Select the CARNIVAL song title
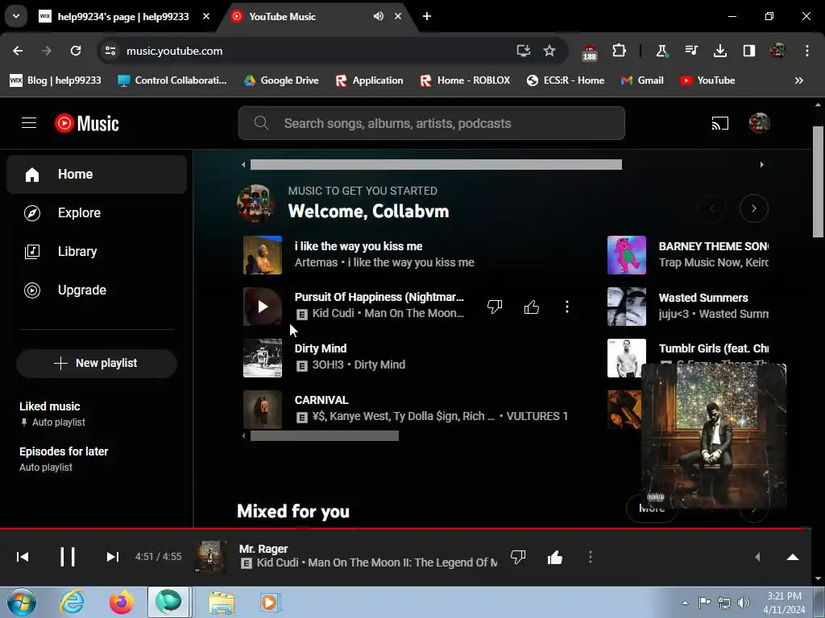The width and height of the screenshot is (825, 618). 321,400
